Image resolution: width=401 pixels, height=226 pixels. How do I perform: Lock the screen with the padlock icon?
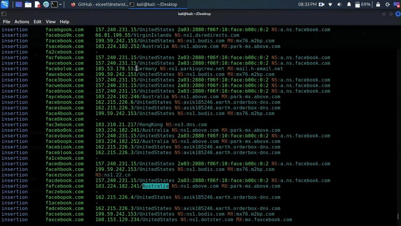click(x=378, y=4)
